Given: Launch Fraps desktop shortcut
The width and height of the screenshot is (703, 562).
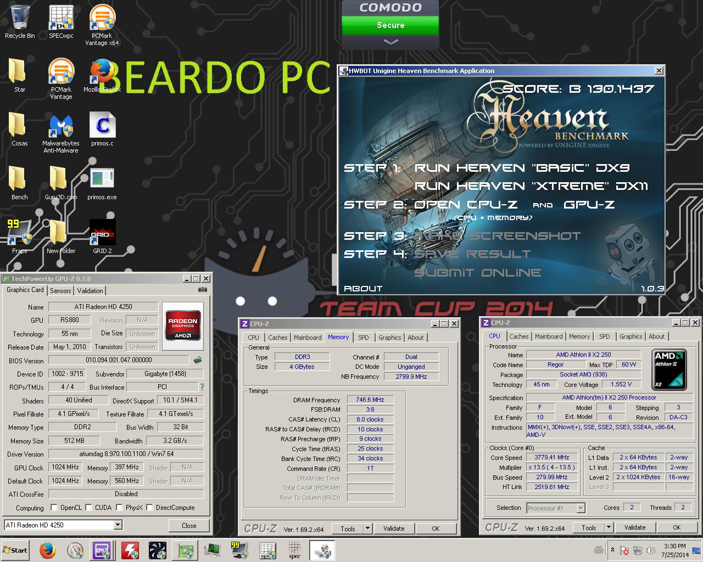Looking at the screenshot, I should click(x=19, y=237).
